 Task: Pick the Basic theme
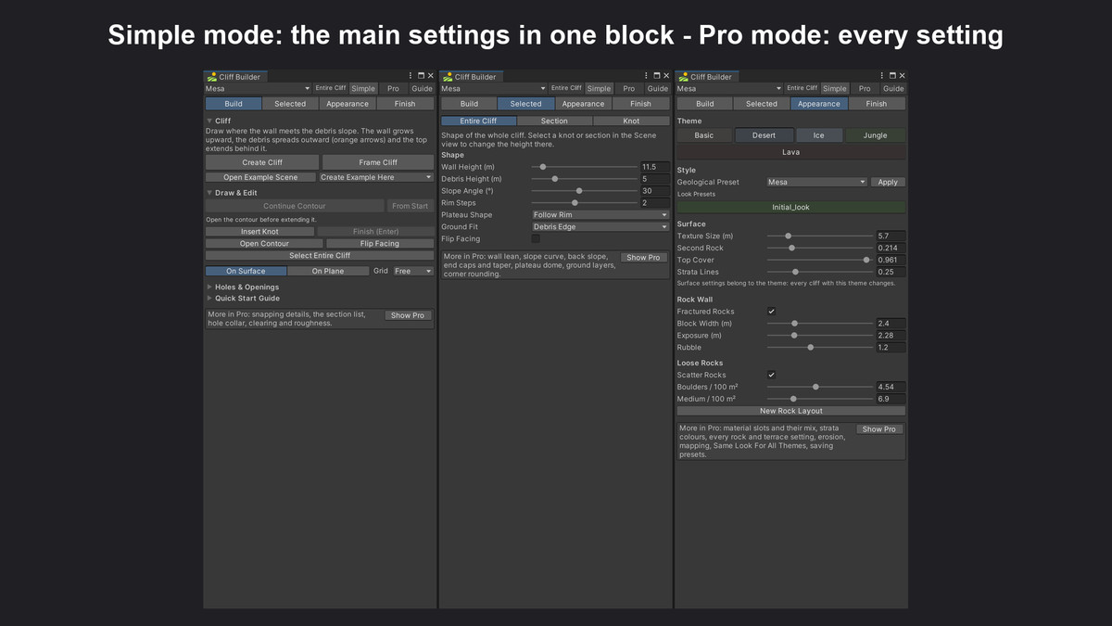(704, 135)
